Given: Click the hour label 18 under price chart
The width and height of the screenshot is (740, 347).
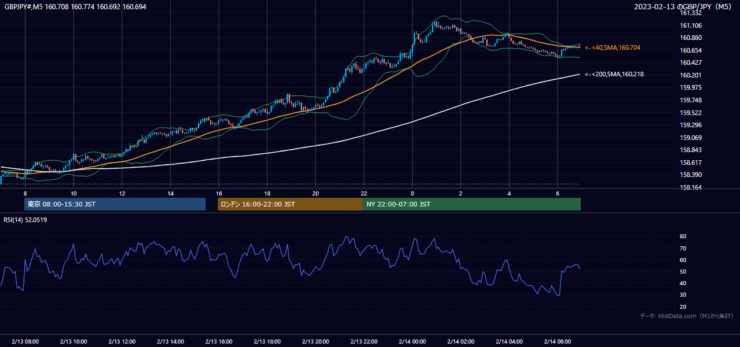Looking at the screenshot, I should [267, 193].
